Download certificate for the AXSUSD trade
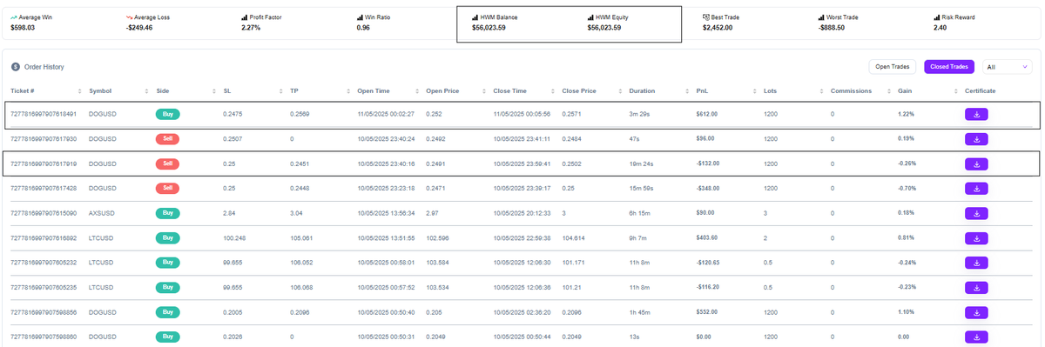This screenshot has height=347, width=1045. [976, 213]
